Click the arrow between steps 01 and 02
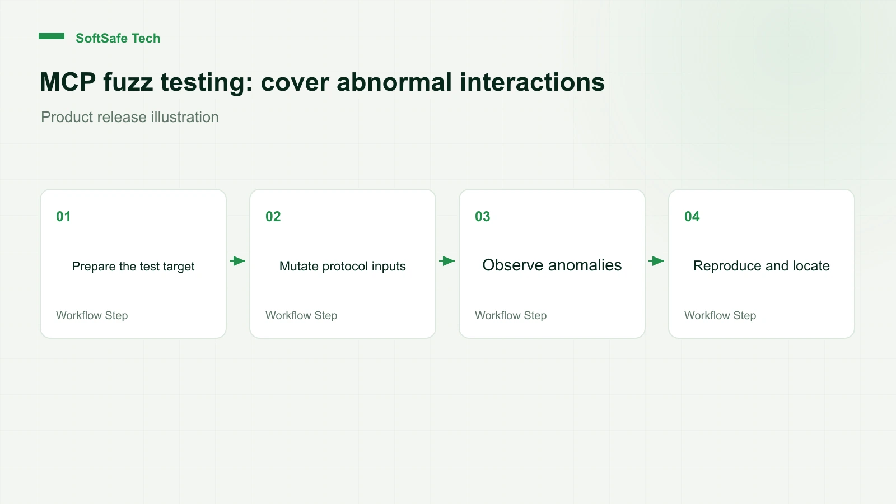The width and height of the screenshot is (896, 504). (x=238, y=261)
